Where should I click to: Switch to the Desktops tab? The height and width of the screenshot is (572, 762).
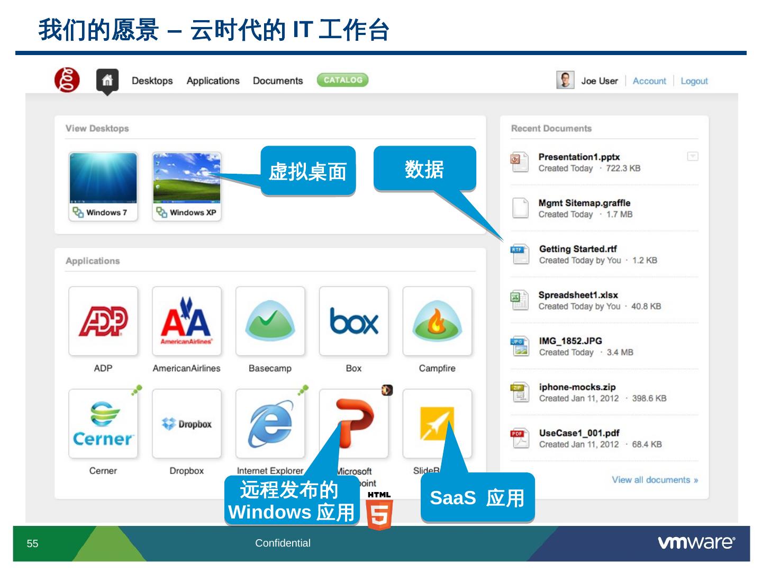[x=152, y=81]
